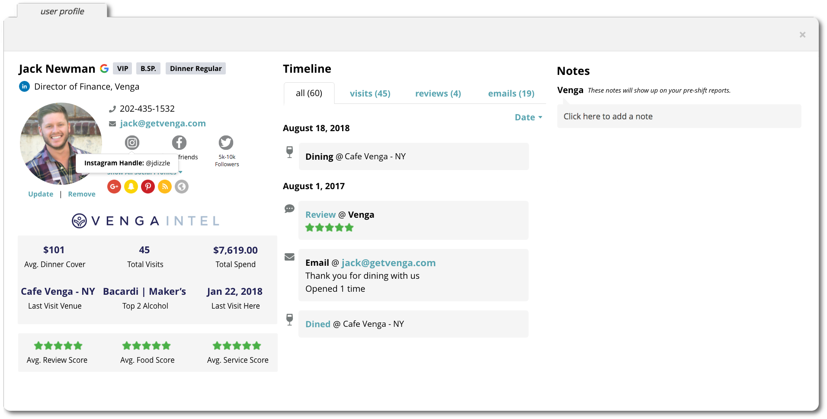Open the Review @ Venga link

pyautogui.click(x=321, y=215)
